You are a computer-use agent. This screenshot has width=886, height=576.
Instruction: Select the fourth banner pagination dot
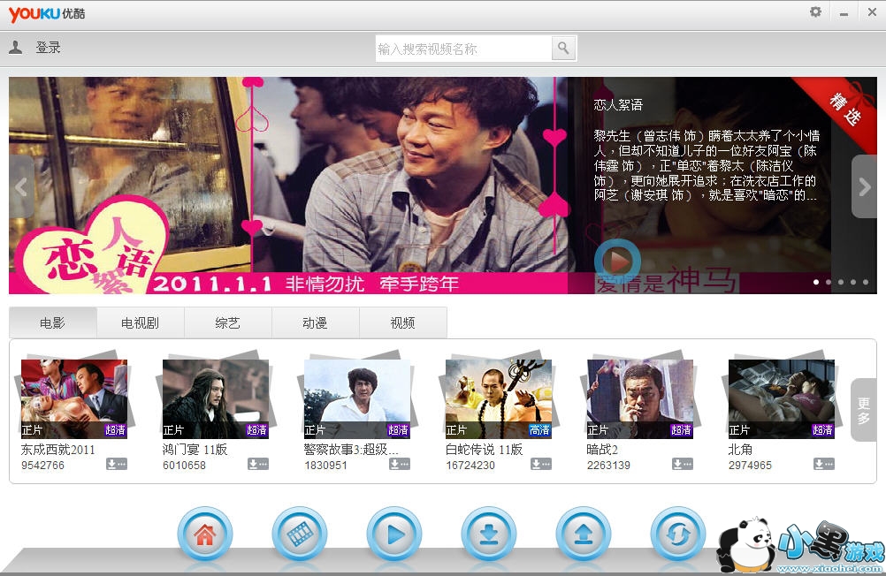click(853, 282)
